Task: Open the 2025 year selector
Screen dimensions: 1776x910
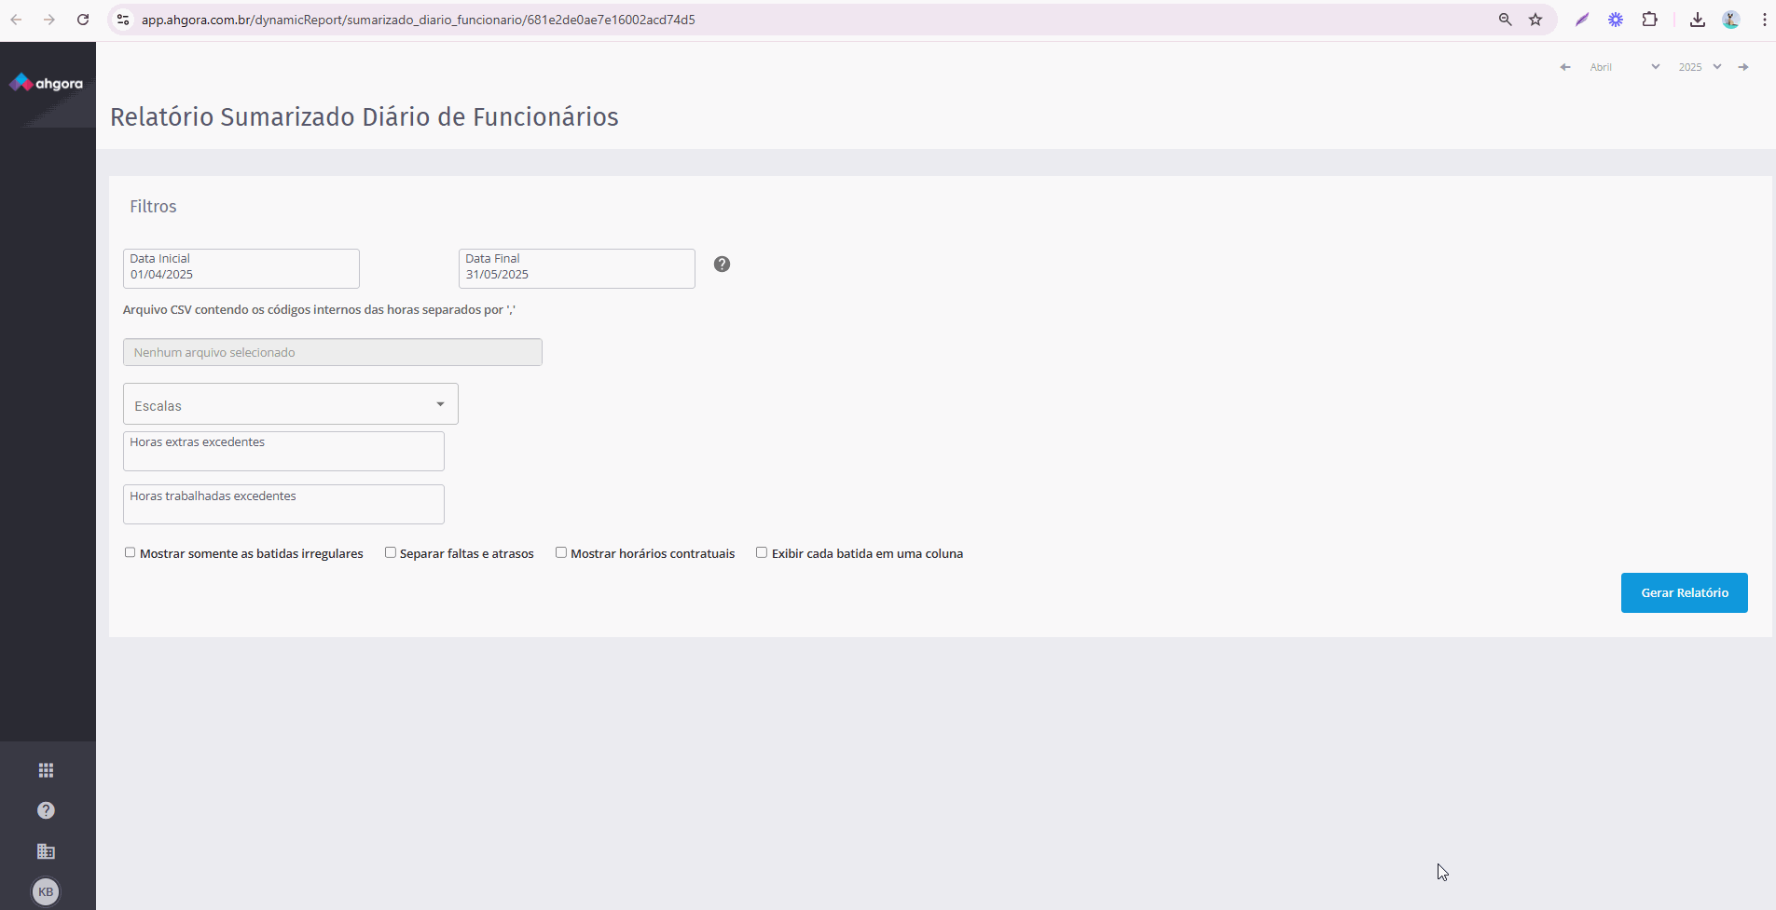Action: pos(1700,67)
